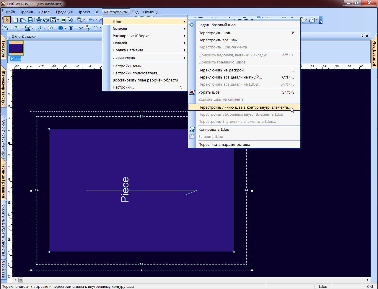Select Настройки пользователя menu item
This screenshot has height=289, width=378.
[136, 73]
